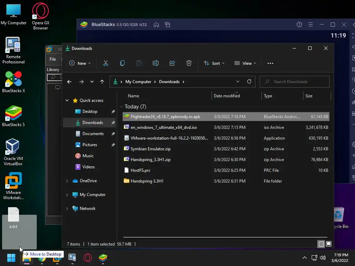Select Handspring_3.3H1.zip file
This screenshot has width=355, height=266.
pyautogui.click(x=226, y=160)
